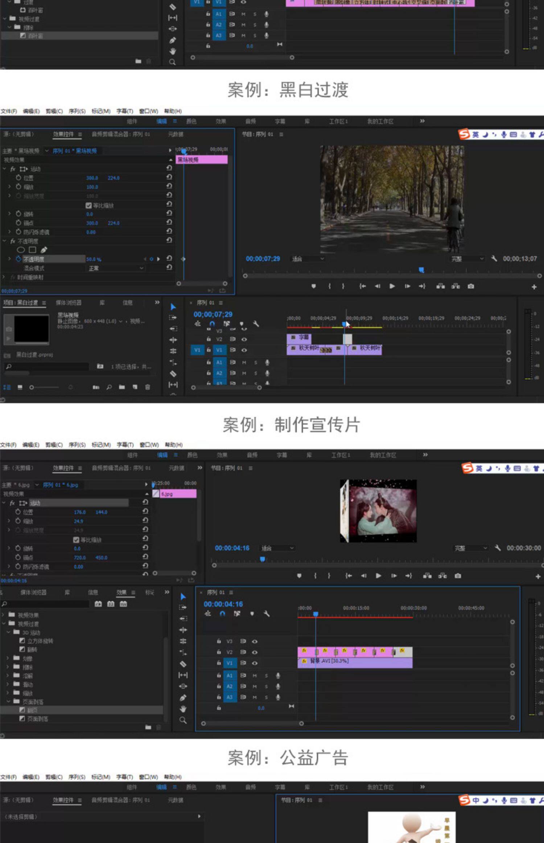Toggle the 不透明度 stopwatch animation icon
The height and width of the screenshot is (843, 544).
[18, 259]
